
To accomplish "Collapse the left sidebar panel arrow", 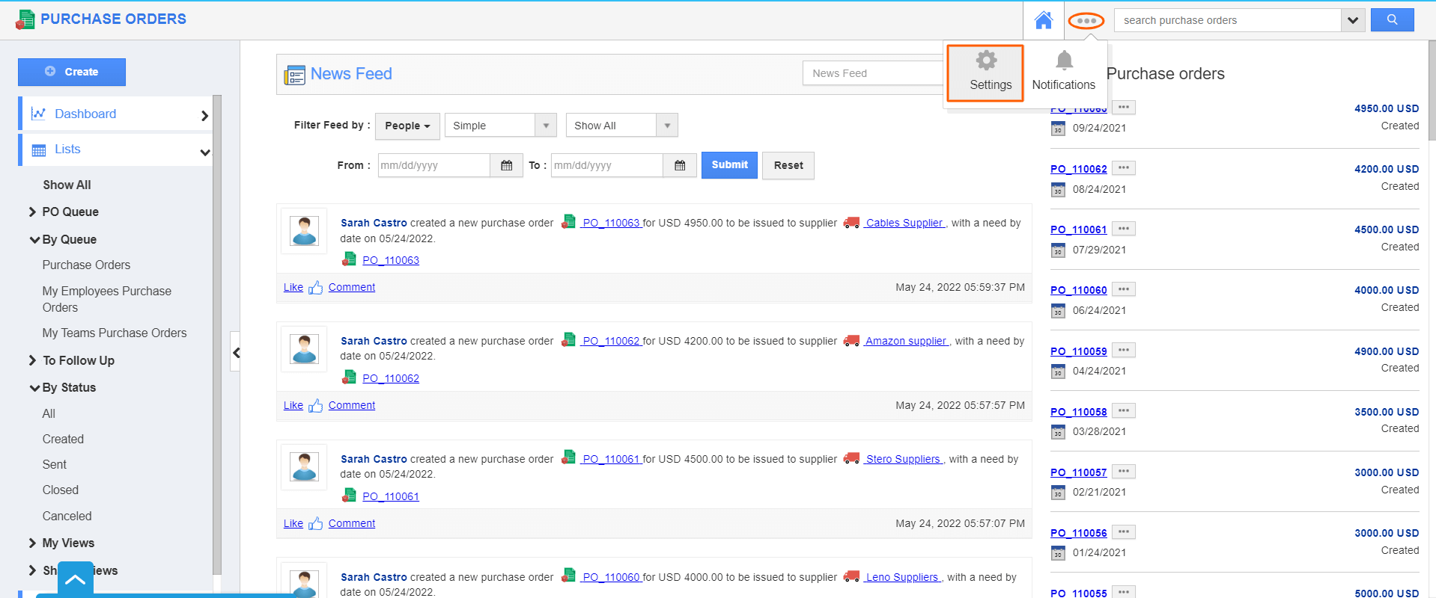I will click(236, 352).
